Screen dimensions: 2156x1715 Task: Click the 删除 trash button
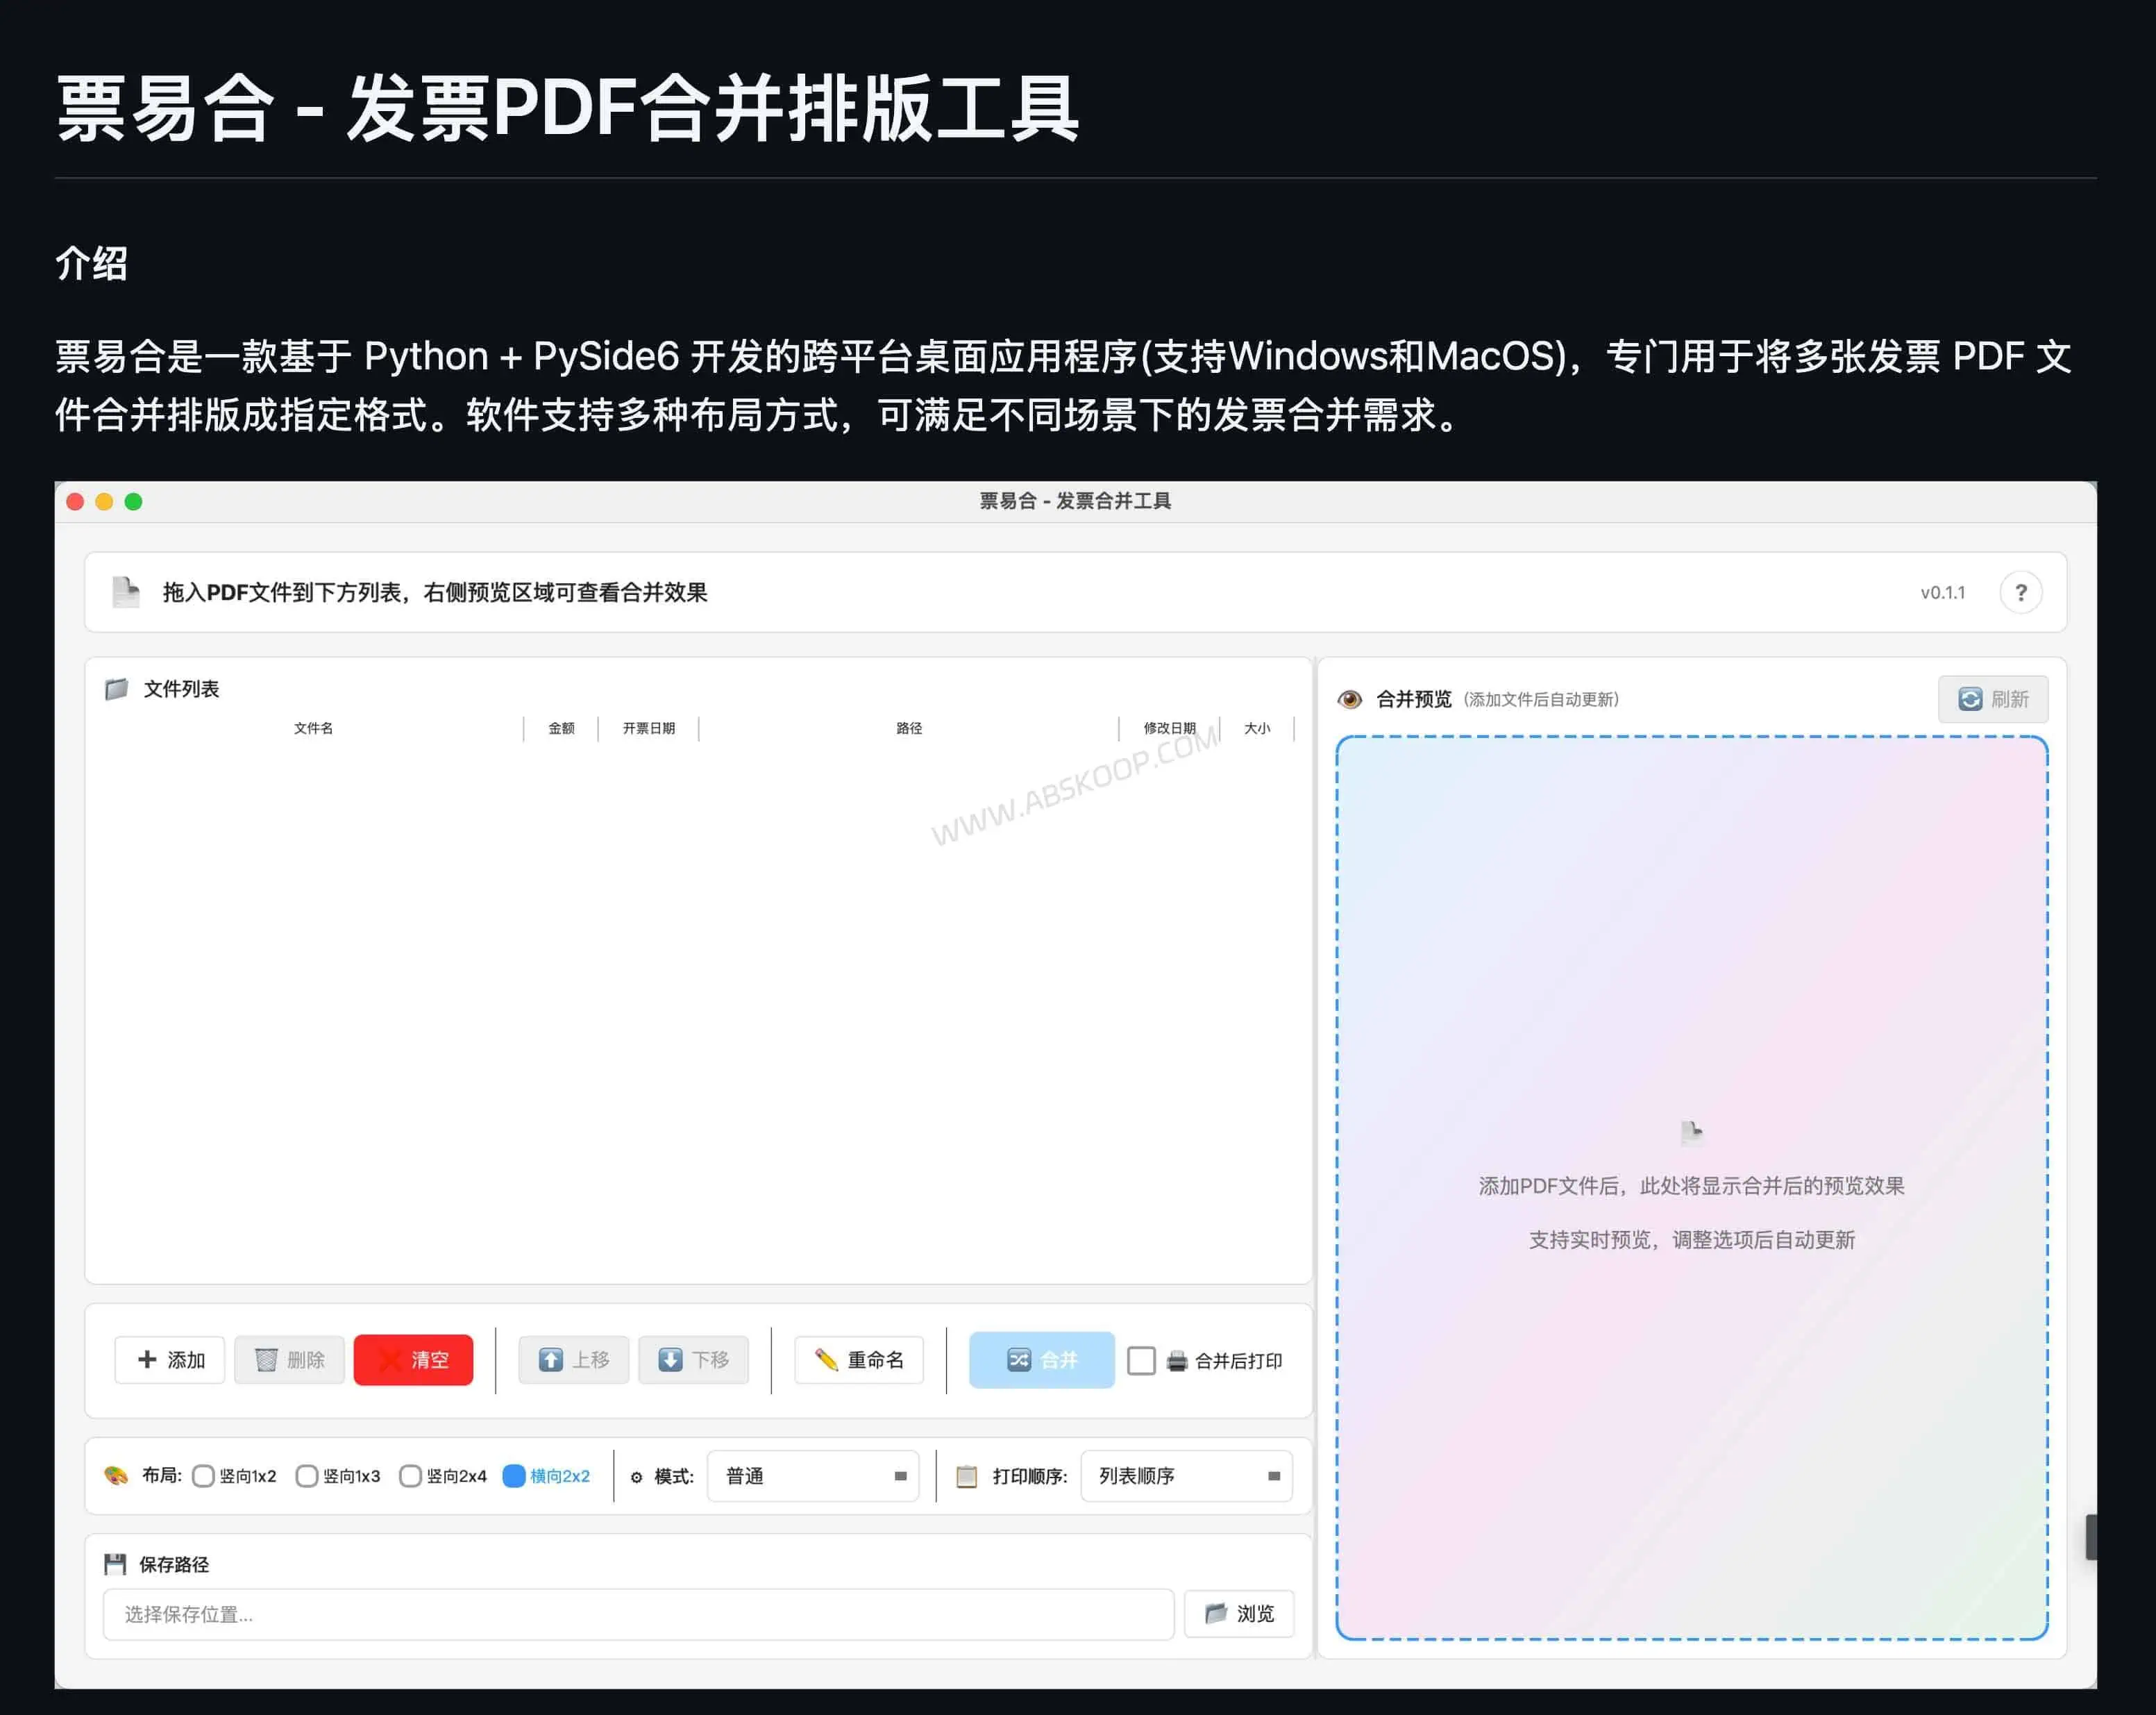pos(289,1360)
